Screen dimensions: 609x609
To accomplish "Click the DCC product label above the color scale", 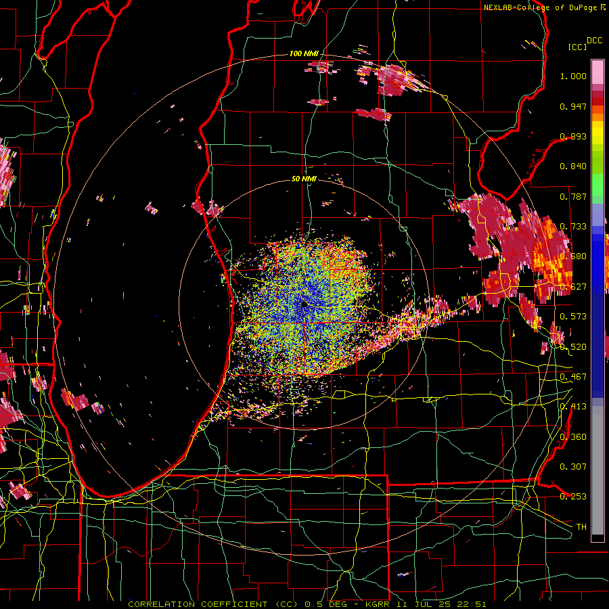I will [594, 41].
